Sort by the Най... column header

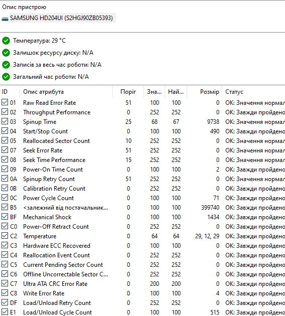pyautogui.click(x=176, y=92)
